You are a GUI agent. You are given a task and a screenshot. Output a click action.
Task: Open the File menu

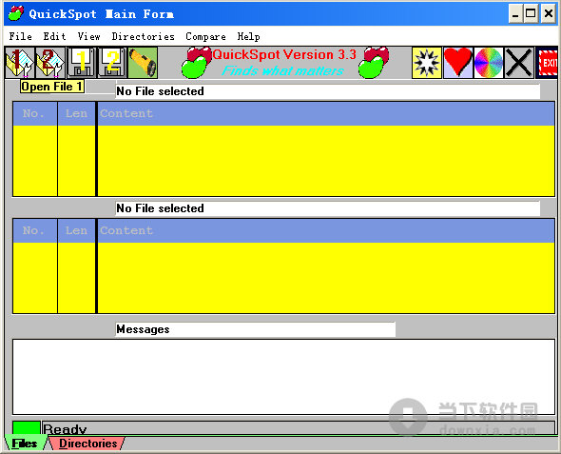20,36
